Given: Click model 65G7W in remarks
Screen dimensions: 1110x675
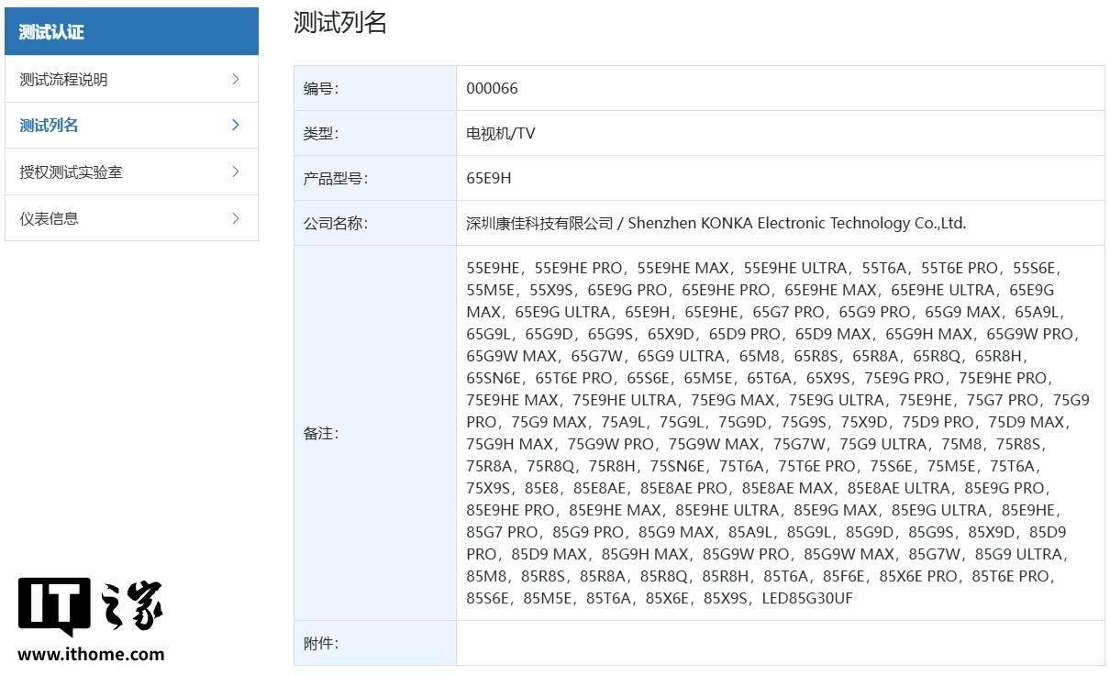Looking at the screenshot, I should 596,356.
